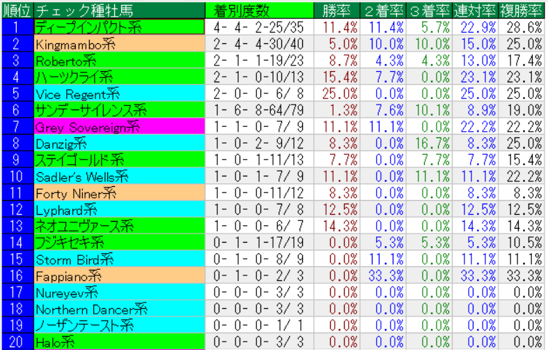
Task: Click the 2着率 column header
Action: tap(384, 10)
